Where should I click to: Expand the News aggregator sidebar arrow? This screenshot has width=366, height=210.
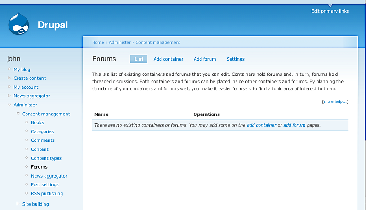[x=9, y=96]
